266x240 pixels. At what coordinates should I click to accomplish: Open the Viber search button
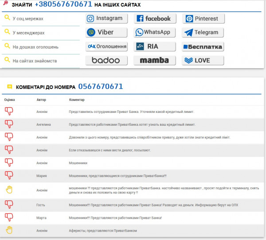(106, 32)
